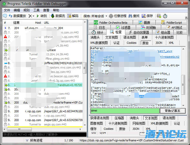The image size is (190, 145).
Task: Switch to the API测试 tab
Action: click(174, 28)
